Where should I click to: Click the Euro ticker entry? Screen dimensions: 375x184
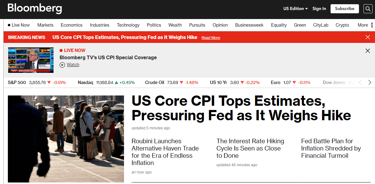(291, 82)
